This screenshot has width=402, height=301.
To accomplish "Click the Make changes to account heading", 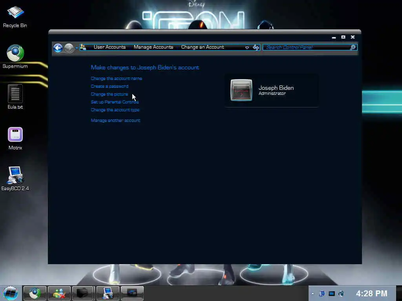I will pyautogui.click(x=145, y=67).
